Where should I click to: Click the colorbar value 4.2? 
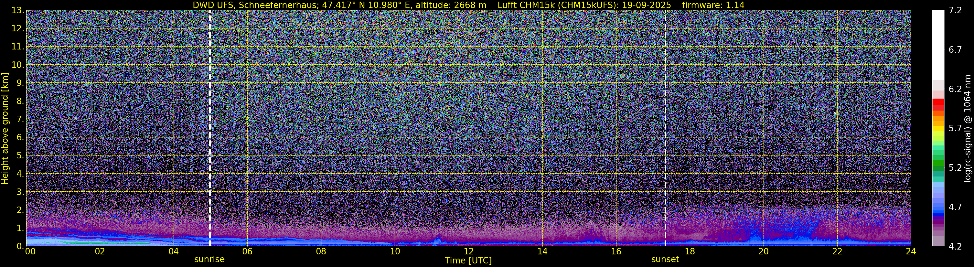pos(956,247)
